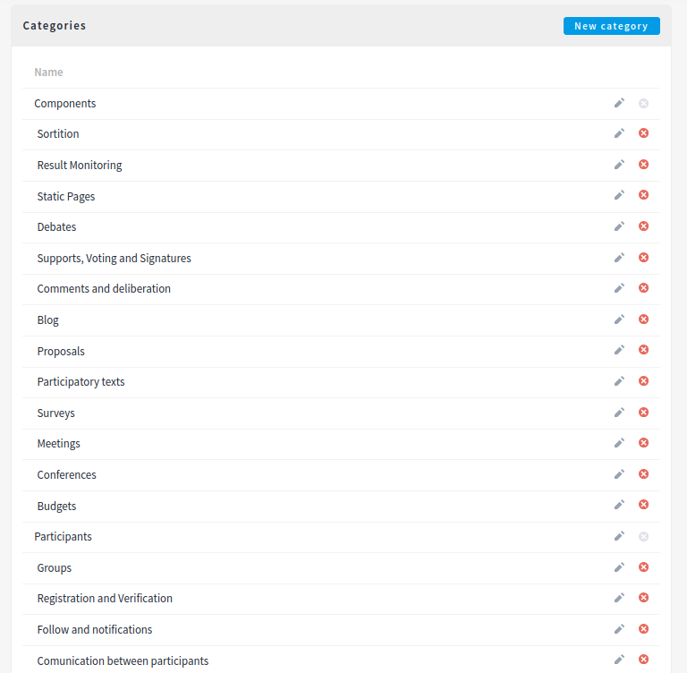Click Comments and deliberation text
Screen dimensions: 687x673
click(104, 289)
